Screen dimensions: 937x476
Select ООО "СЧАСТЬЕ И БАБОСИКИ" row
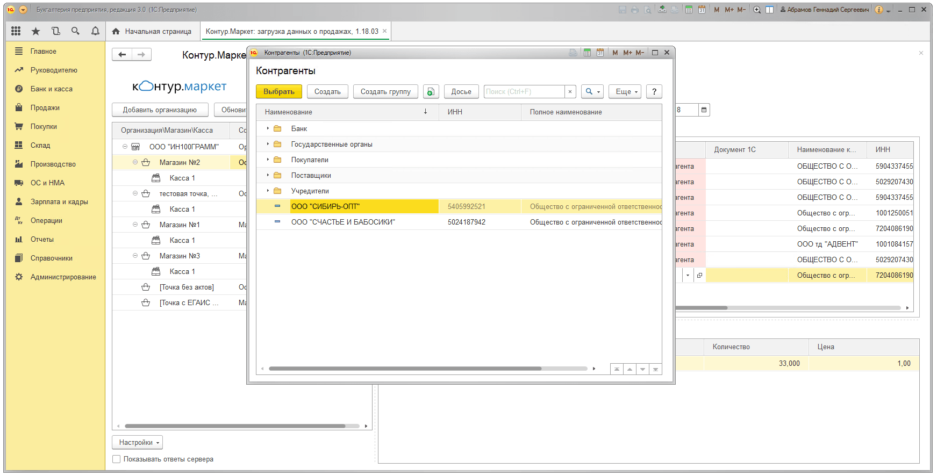click(x=459, y=222)
